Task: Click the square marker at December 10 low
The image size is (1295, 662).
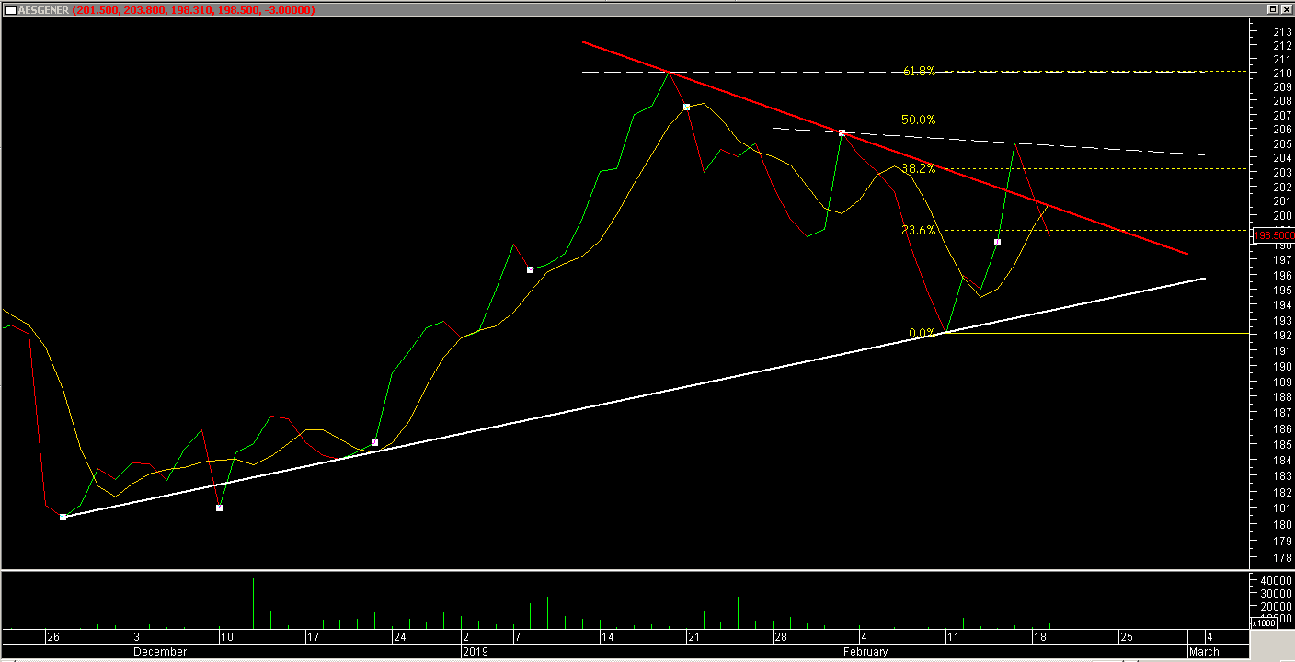Action: click(x=219, y=508)
